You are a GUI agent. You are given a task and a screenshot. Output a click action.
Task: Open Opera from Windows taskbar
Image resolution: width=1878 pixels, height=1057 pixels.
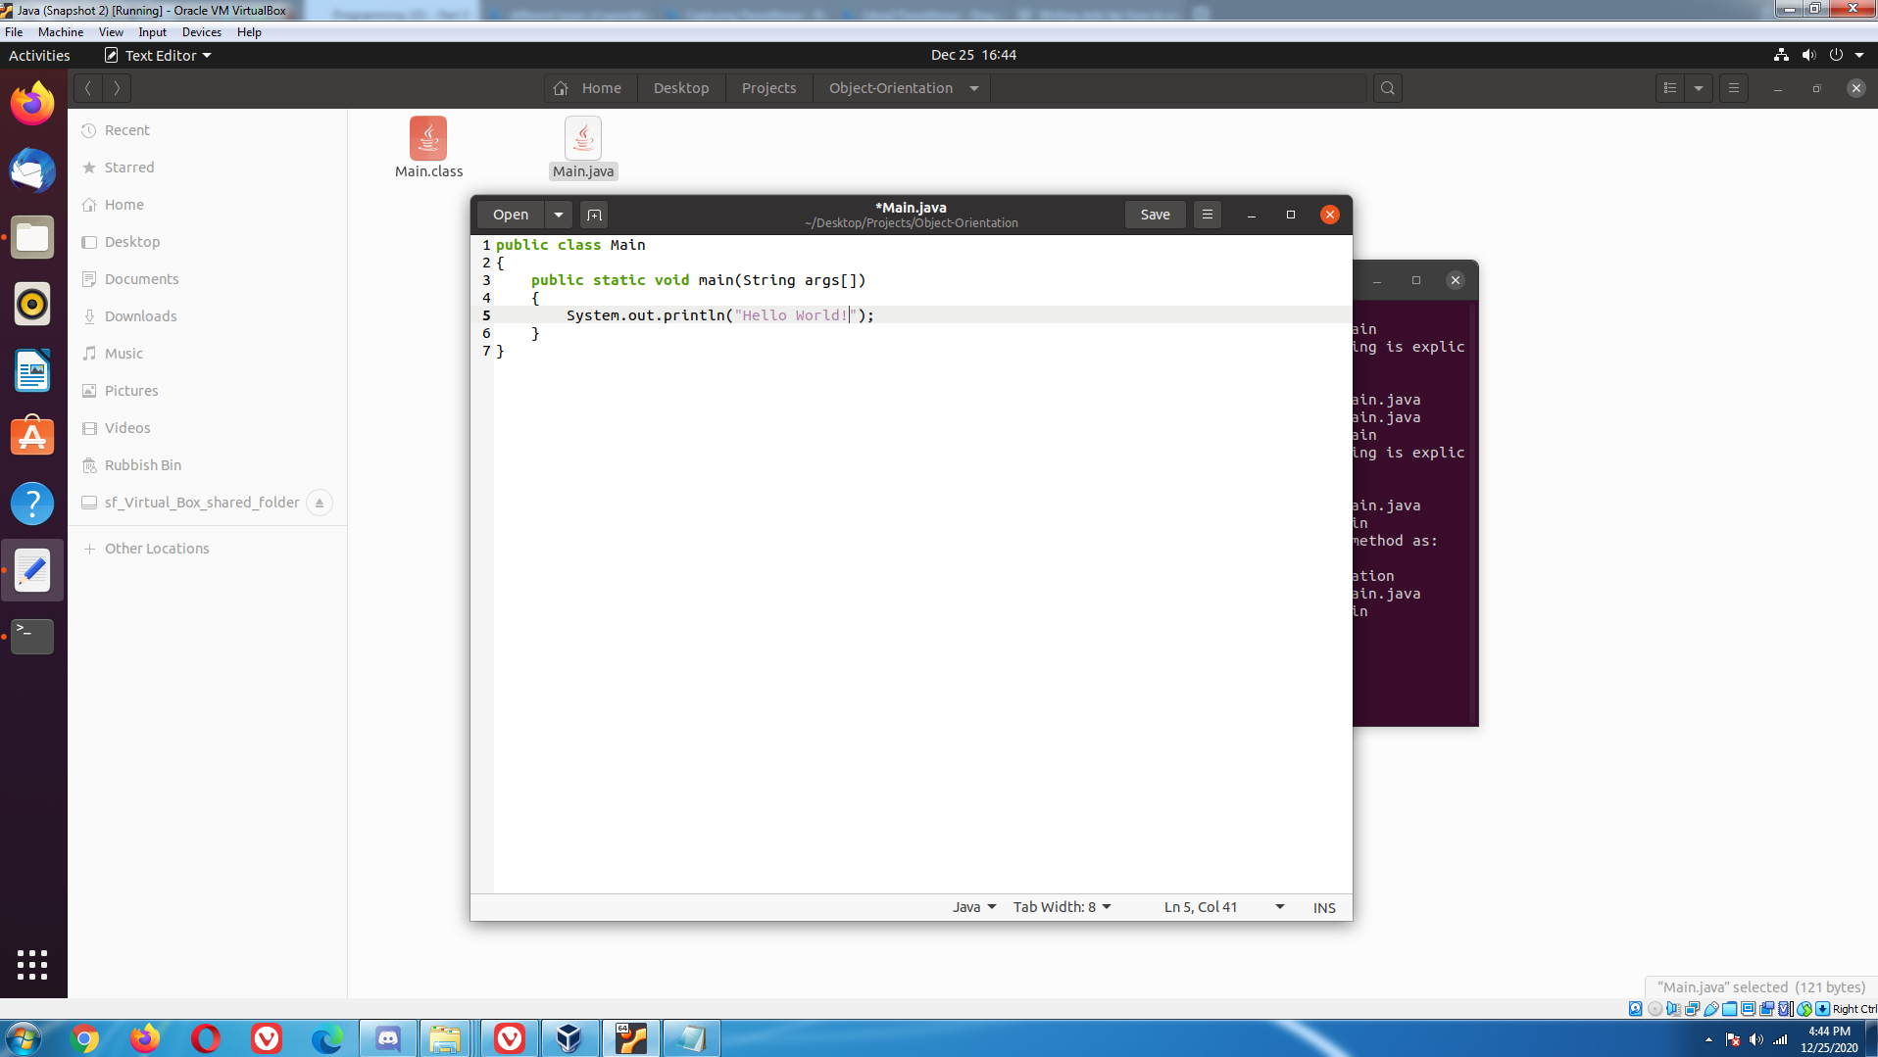[206, 1038]
